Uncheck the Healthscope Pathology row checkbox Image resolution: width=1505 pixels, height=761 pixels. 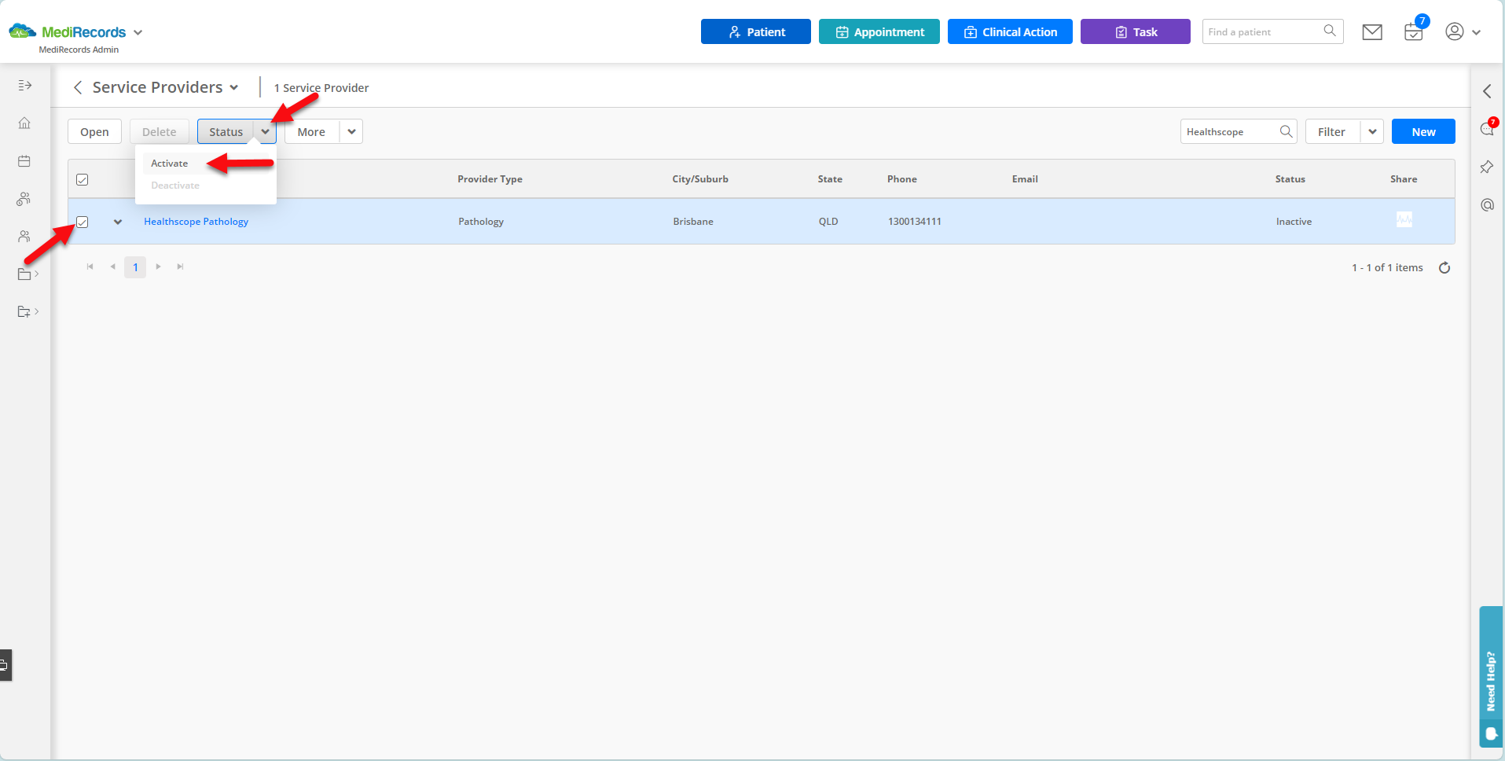coord(82,222)
